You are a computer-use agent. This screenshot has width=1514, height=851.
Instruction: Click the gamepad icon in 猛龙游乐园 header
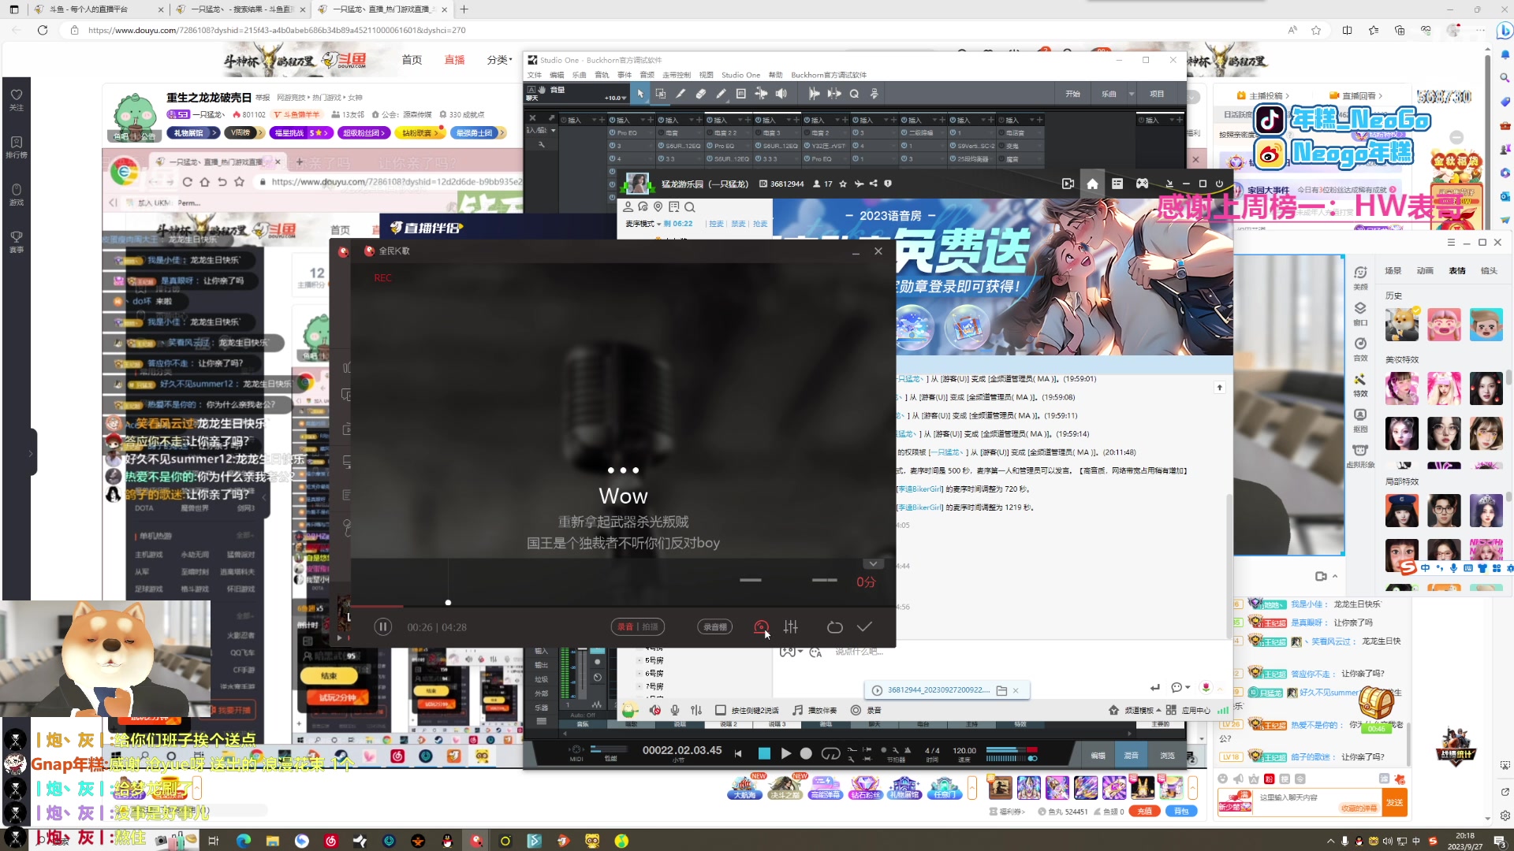pos(1142,184)
